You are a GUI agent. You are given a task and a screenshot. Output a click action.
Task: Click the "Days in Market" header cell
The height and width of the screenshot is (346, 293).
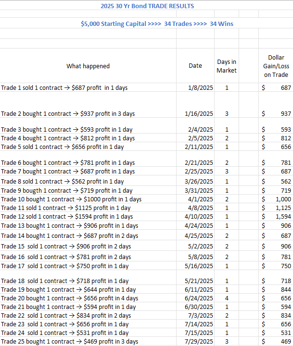(227, 66)
